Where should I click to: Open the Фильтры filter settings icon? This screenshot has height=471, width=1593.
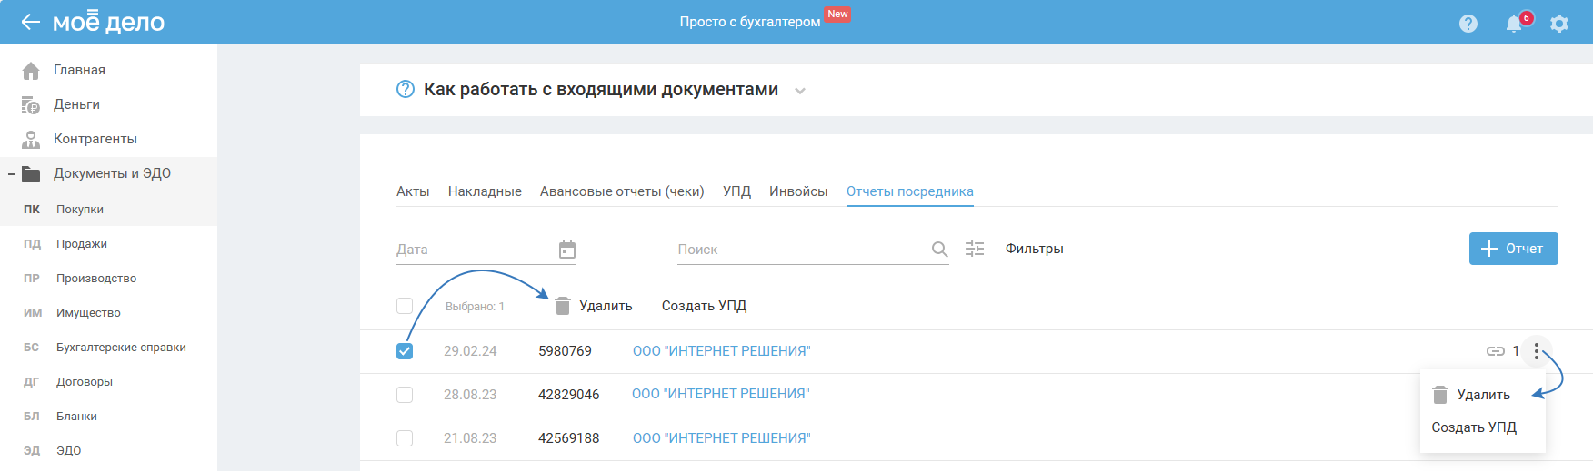[975, 249]
